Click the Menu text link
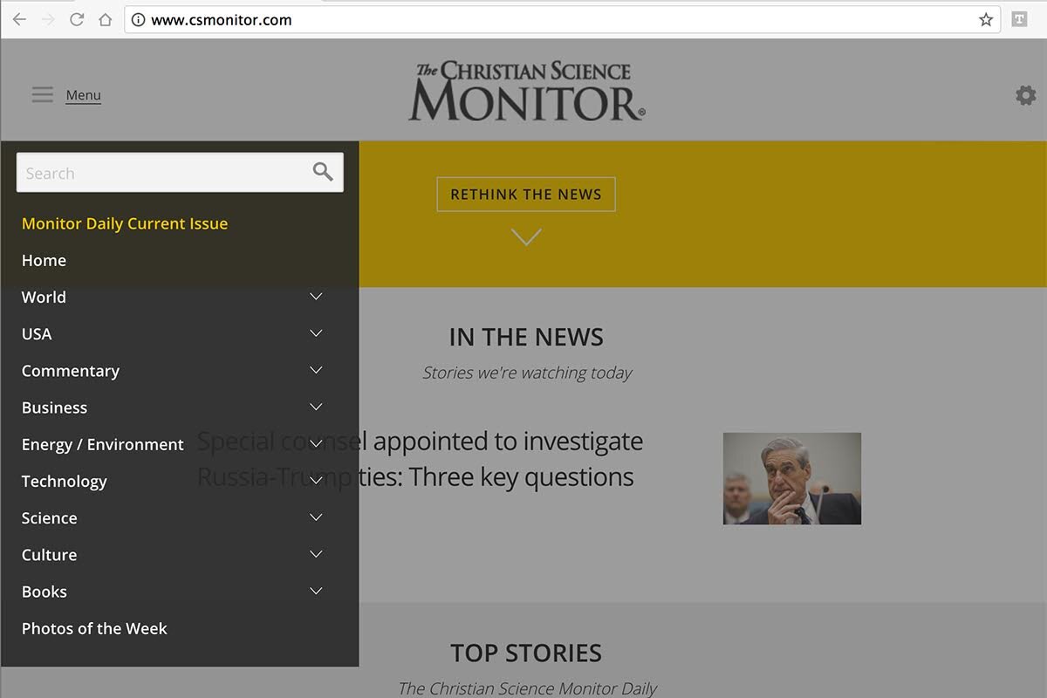Image resolution: width=1047 pixels, height=698 pixels. (x=84, y=95)
